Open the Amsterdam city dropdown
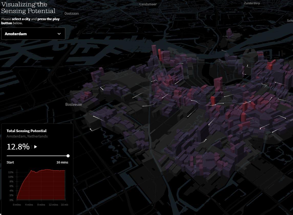Image resolution: width=293 pixels, height=215 pixels. 33,34
